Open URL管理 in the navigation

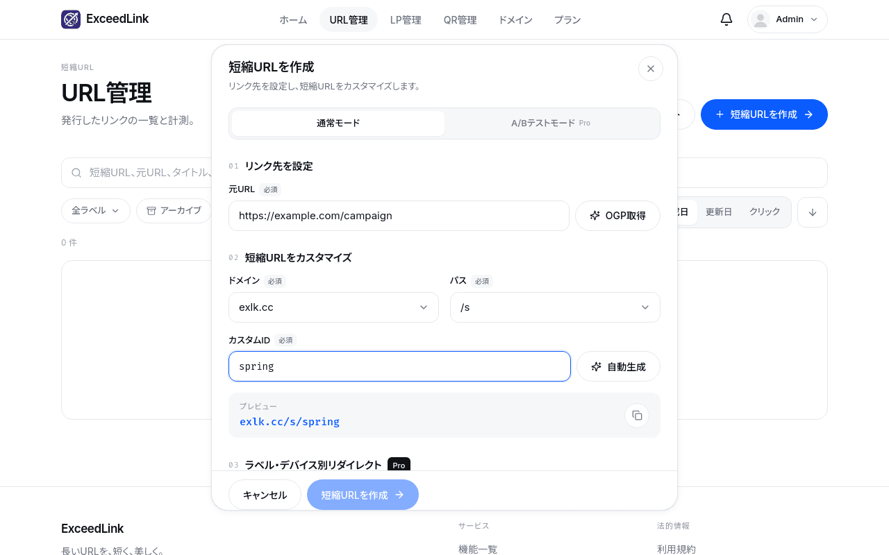pyautogui.click(x=349, y=20)
